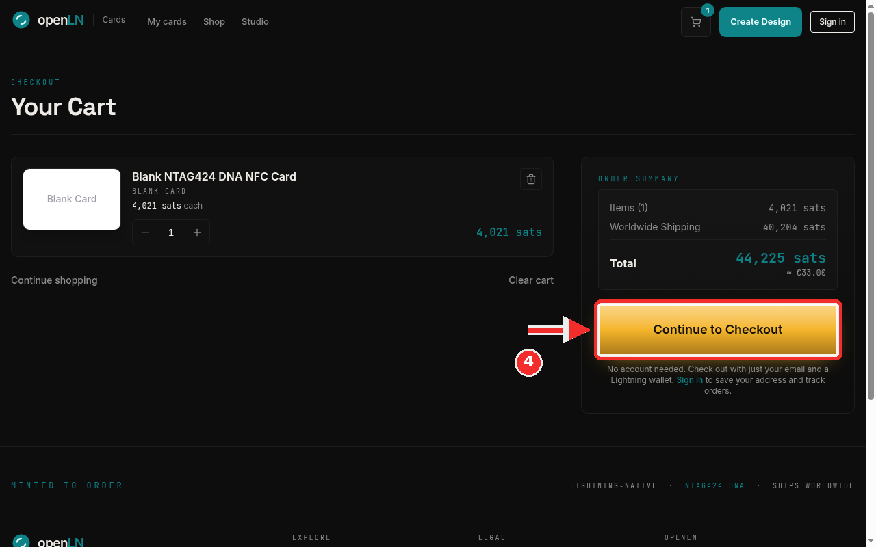The width and height of the screenshot is (876, 547).
Task: Click the Create Design button
Action: pyautogui.click(x=760, y=22)
